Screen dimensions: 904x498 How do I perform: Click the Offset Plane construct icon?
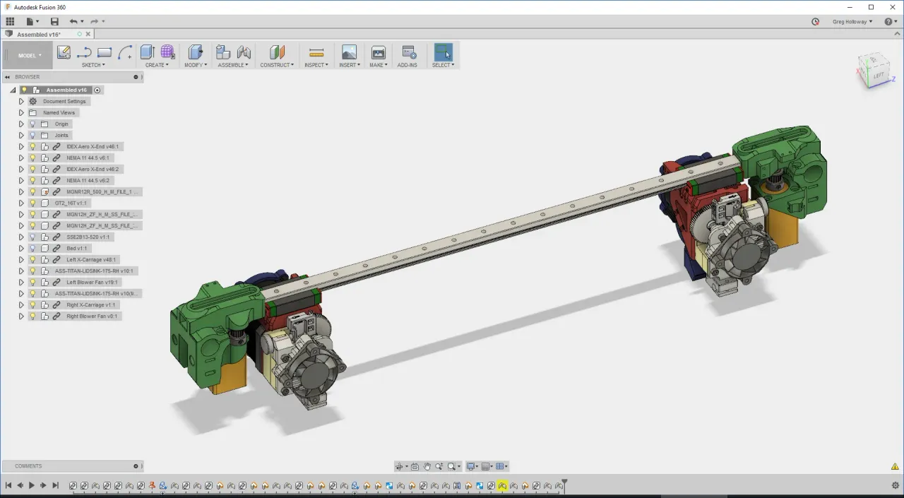pyautogui.click(x=277, y=52)
